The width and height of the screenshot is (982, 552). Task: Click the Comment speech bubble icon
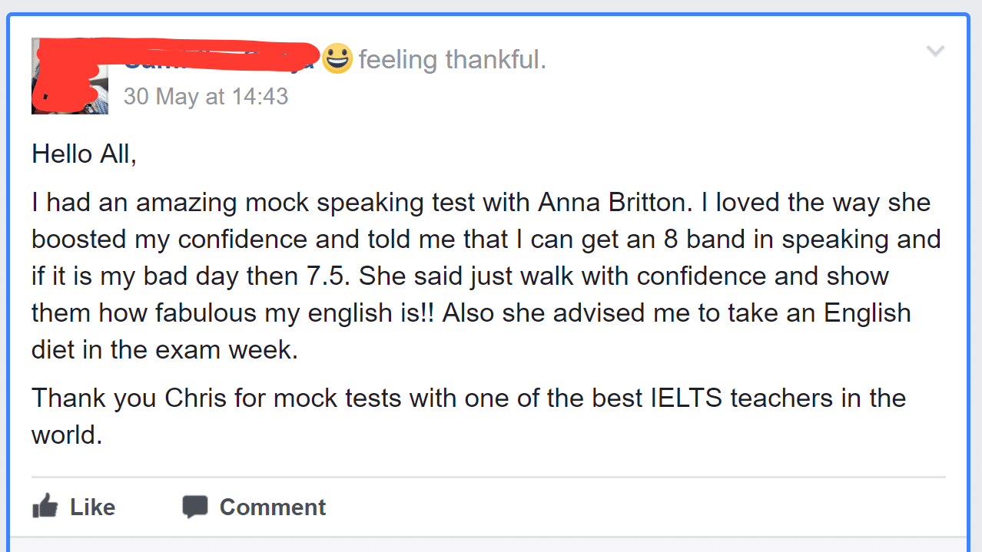(x=194, y=507)
